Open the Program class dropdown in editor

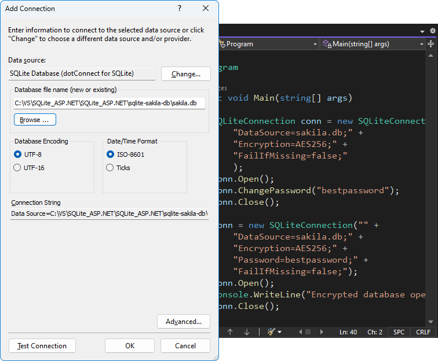pos(315,44)
